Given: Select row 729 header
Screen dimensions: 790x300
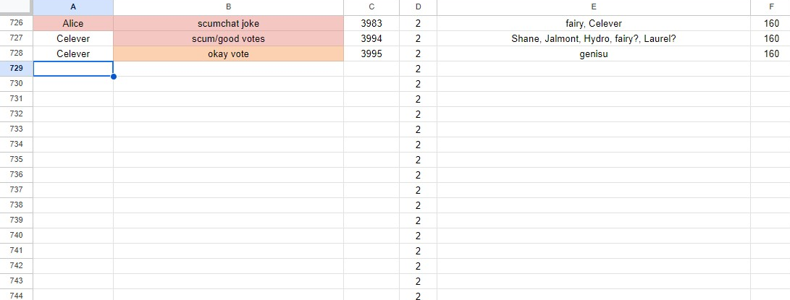Looking at the screenshot, I should (x=16, y=69).
